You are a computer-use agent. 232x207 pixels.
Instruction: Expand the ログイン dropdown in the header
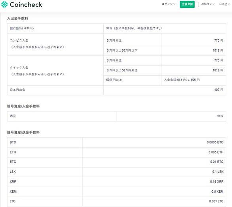coord(169,4)
